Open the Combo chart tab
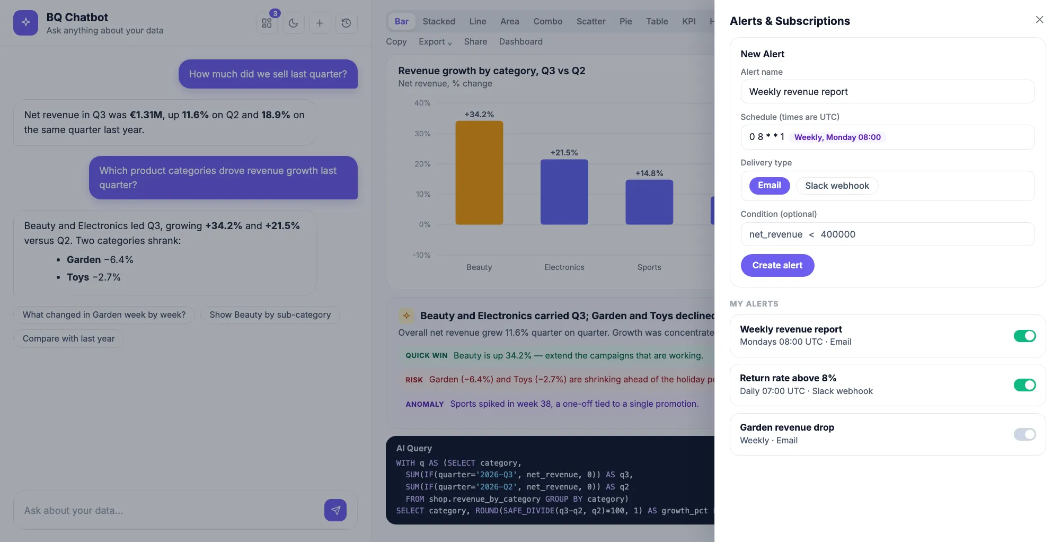This screenshot has height=542, width=1061. point(548,21)
